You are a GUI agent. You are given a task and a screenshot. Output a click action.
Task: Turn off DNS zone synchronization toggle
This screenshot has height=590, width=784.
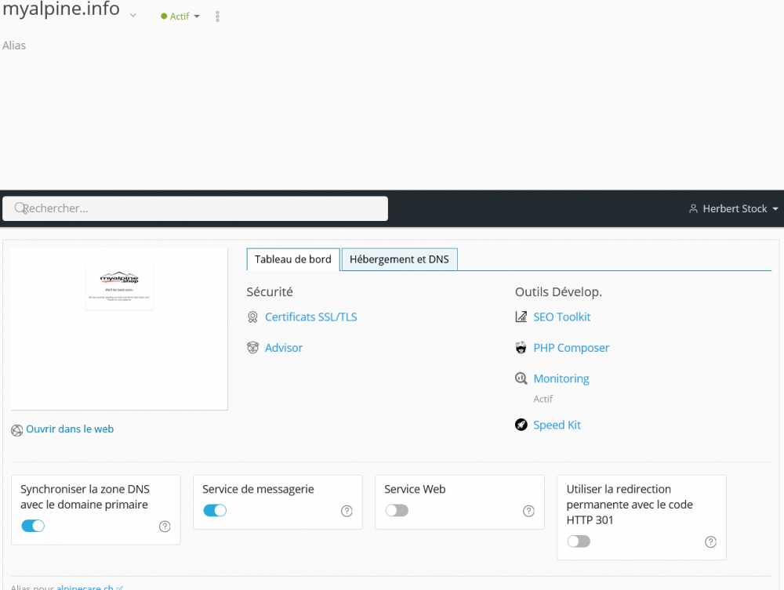pyautogui.click(x=33, y=526)
